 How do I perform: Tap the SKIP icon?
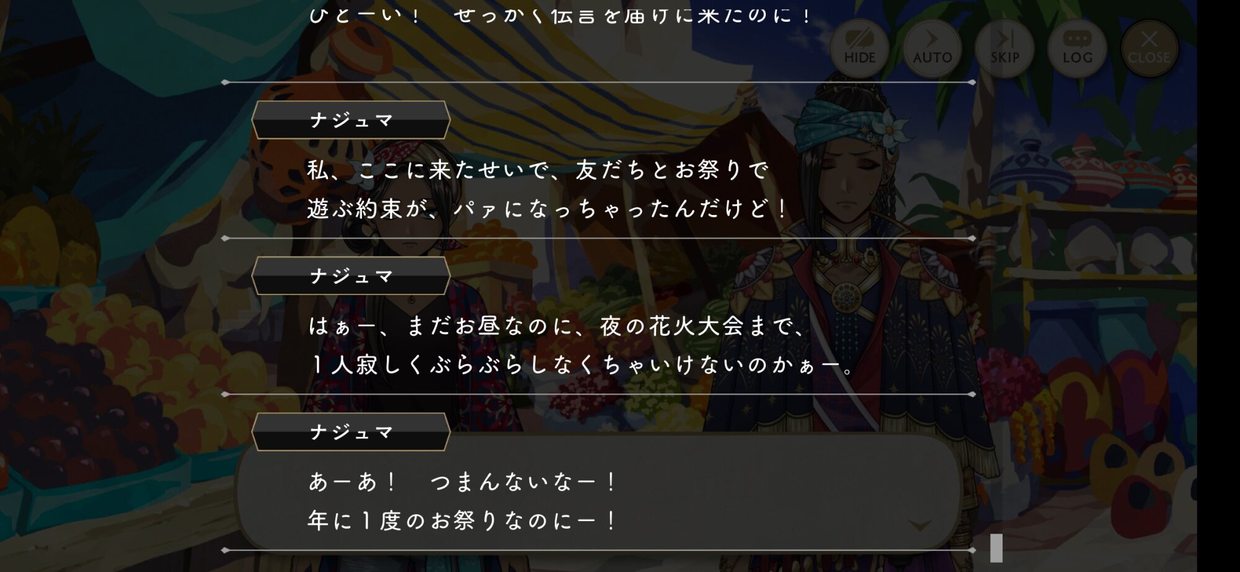click(x=1004, y=48)
